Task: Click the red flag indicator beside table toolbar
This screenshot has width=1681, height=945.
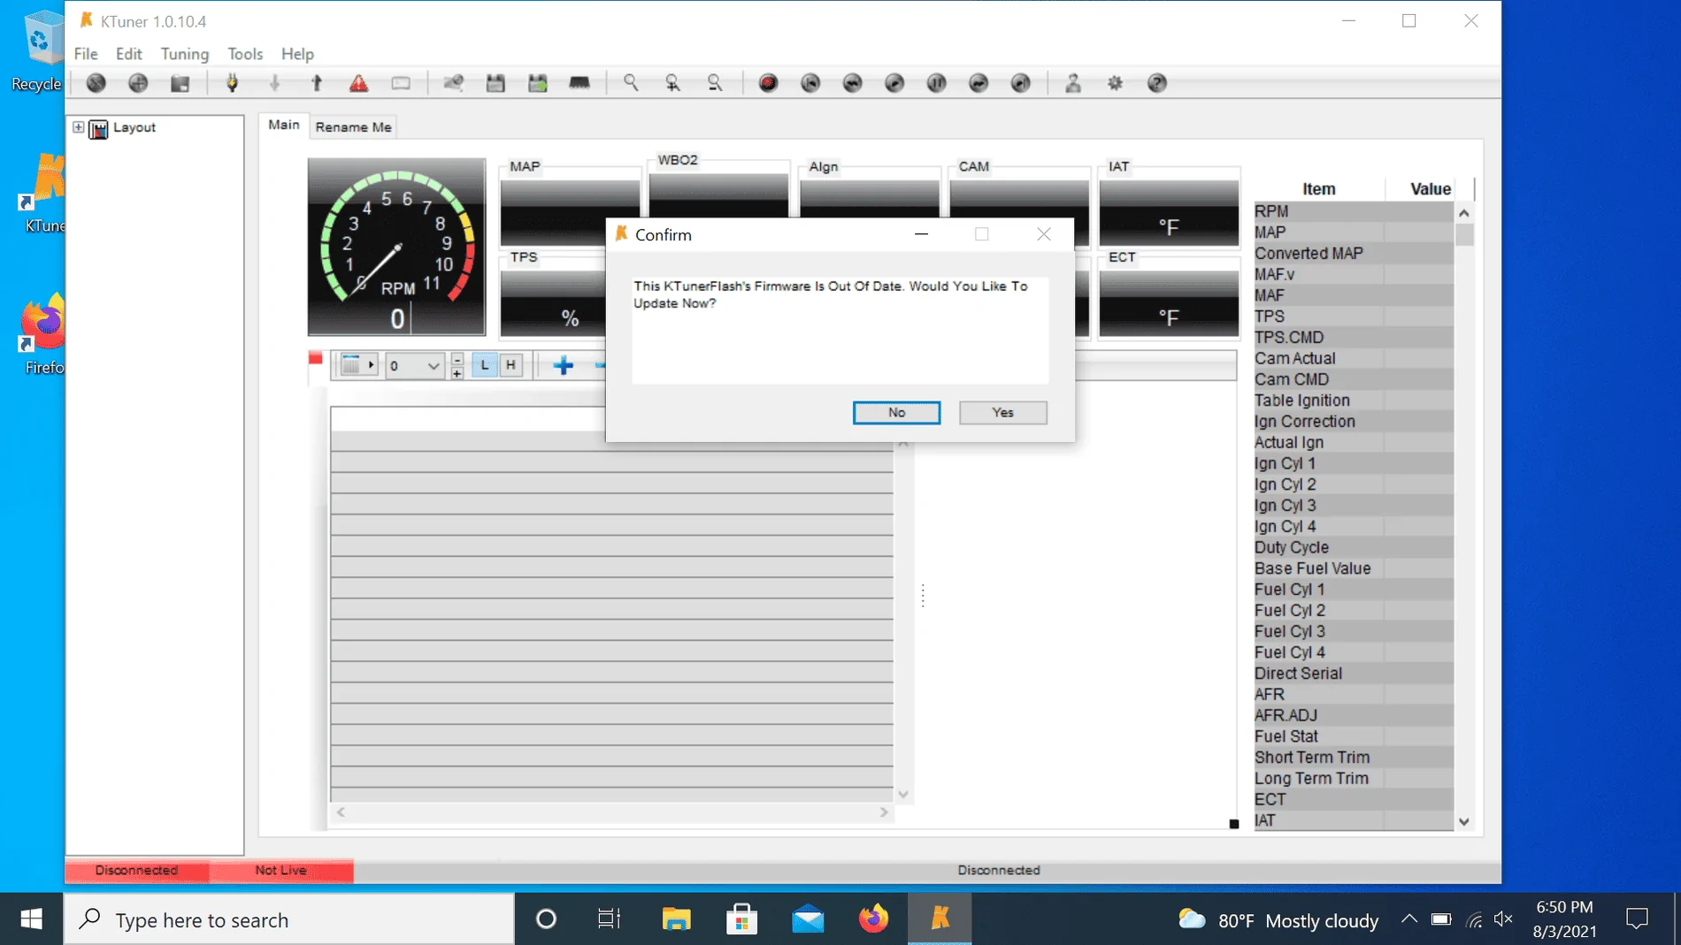Action: click(316, 359)
